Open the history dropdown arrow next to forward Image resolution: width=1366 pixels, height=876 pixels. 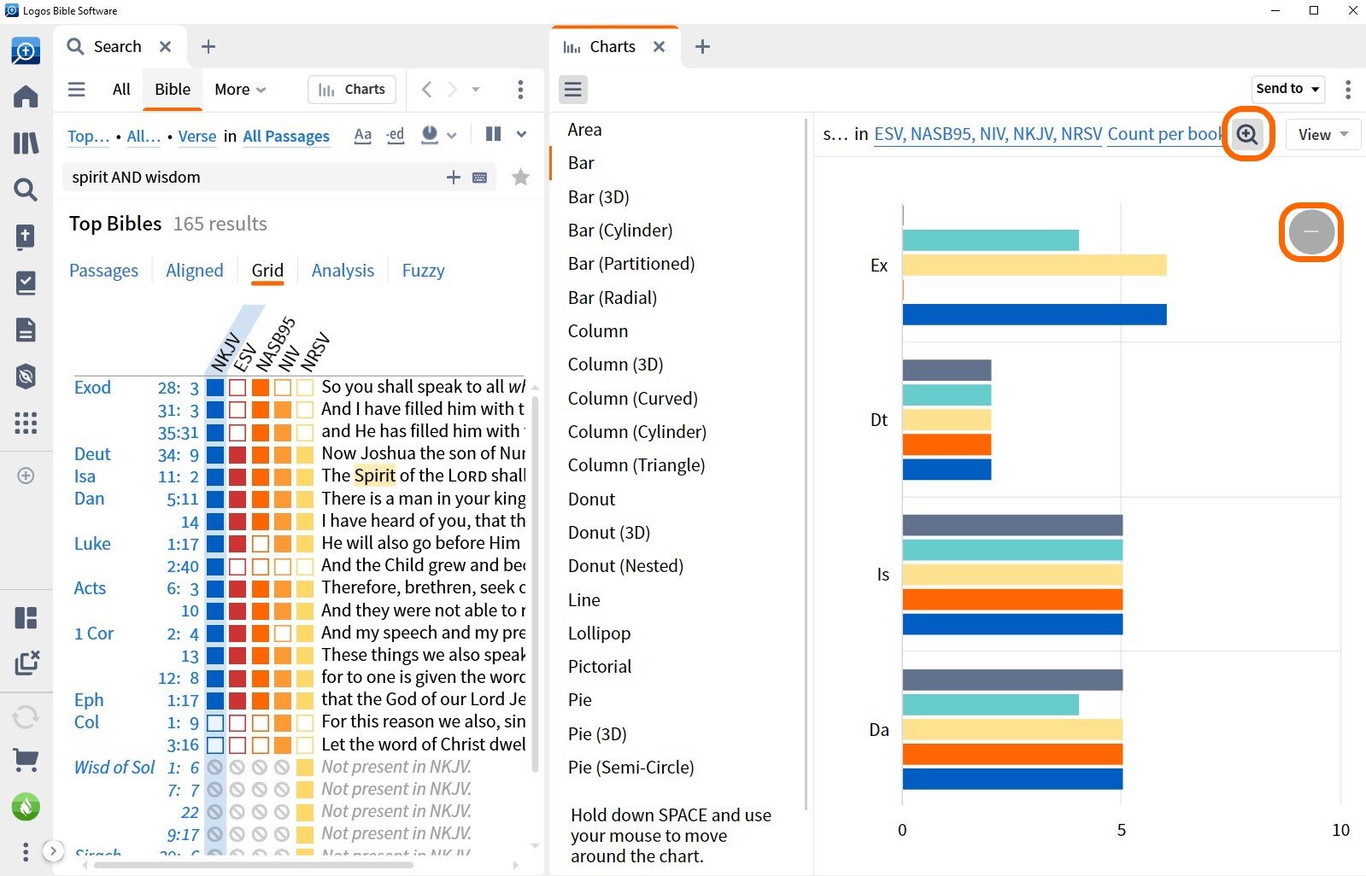[x=476, y=90]
